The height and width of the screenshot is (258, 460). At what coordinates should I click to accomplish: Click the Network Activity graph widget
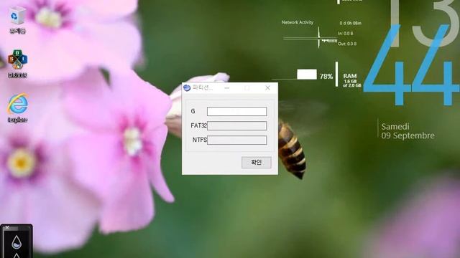(310, 38)
